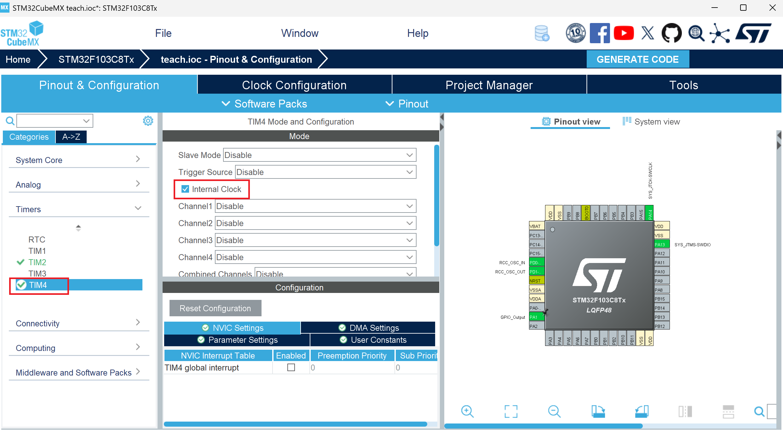Open the YouTube icon in header

(624, 33)
